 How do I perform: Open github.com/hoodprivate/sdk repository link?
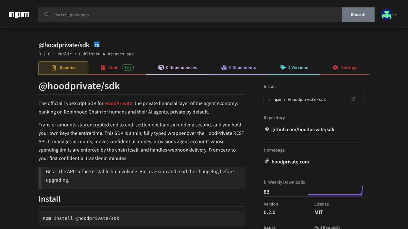coord(303,130)
